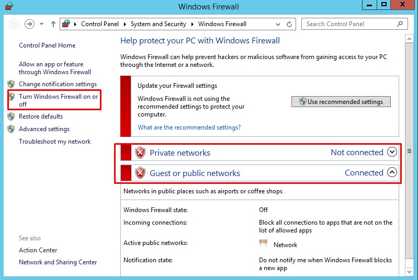The image size is (418, 280).
Task: Click the Windows Firewall title bar icon
Action: [x=9, y=6]
